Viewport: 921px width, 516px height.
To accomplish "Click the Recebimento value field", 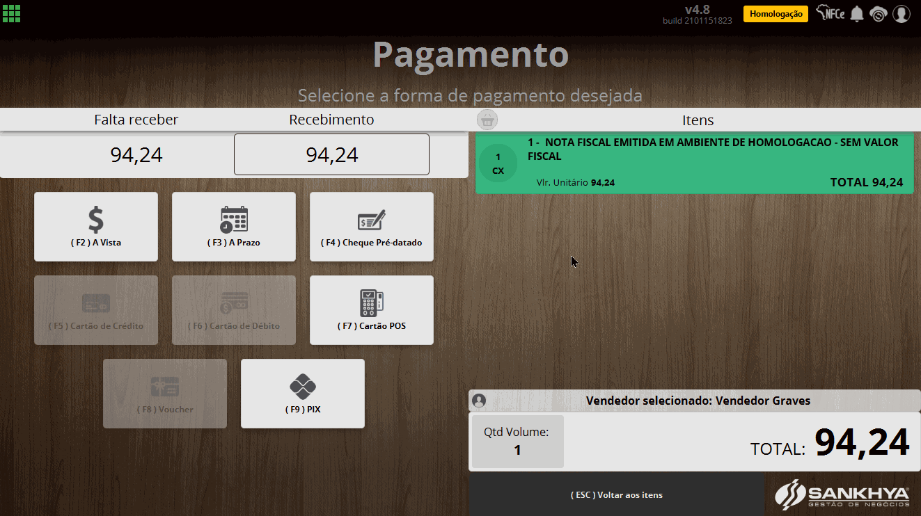I will click(x=331, y=154).
